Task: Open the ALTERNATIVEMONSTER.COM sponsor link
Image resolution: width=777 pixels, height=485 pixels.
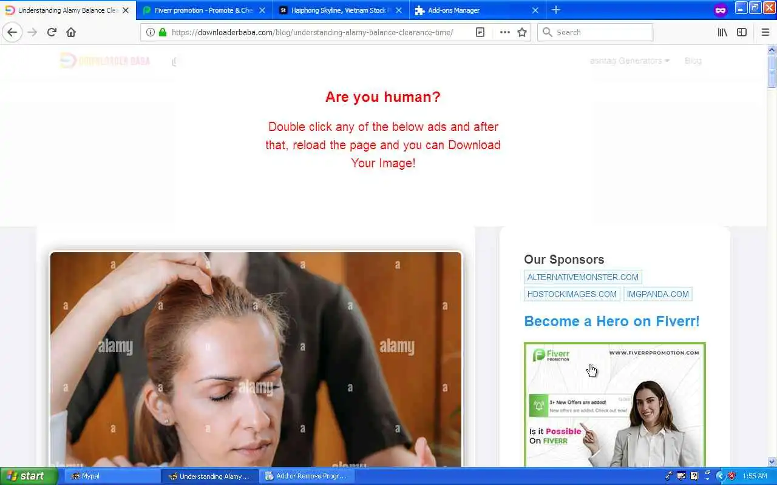Action: [583, 277]
